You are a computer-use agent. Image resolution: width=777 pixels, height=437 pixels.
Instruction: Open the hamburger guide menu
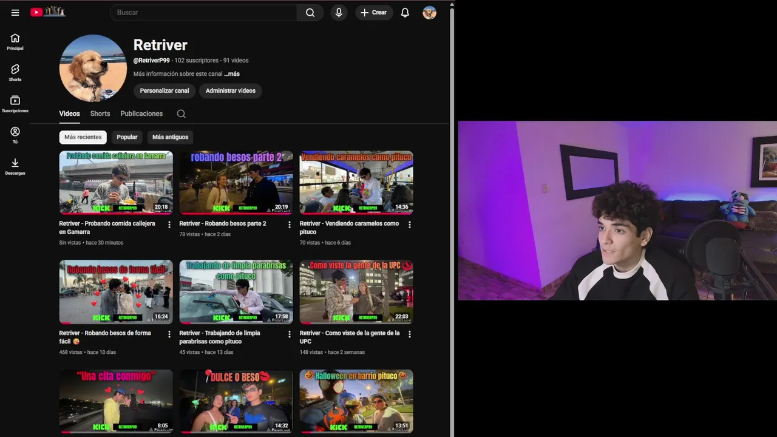15,12
